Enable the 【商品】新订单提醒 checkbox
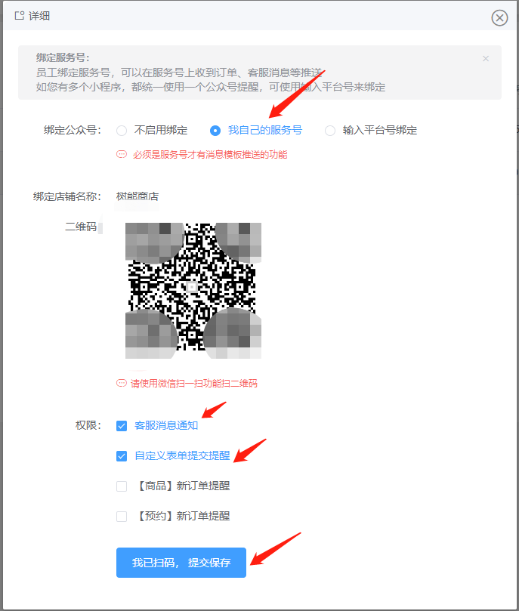This screenshot has height=611, width=519. click(122, 486)
